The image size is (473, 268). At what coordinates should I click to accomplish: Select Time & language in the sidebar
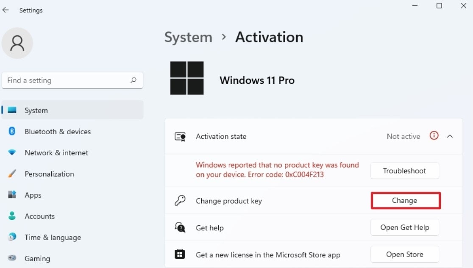pyautogui.click(x=53, y=238)
